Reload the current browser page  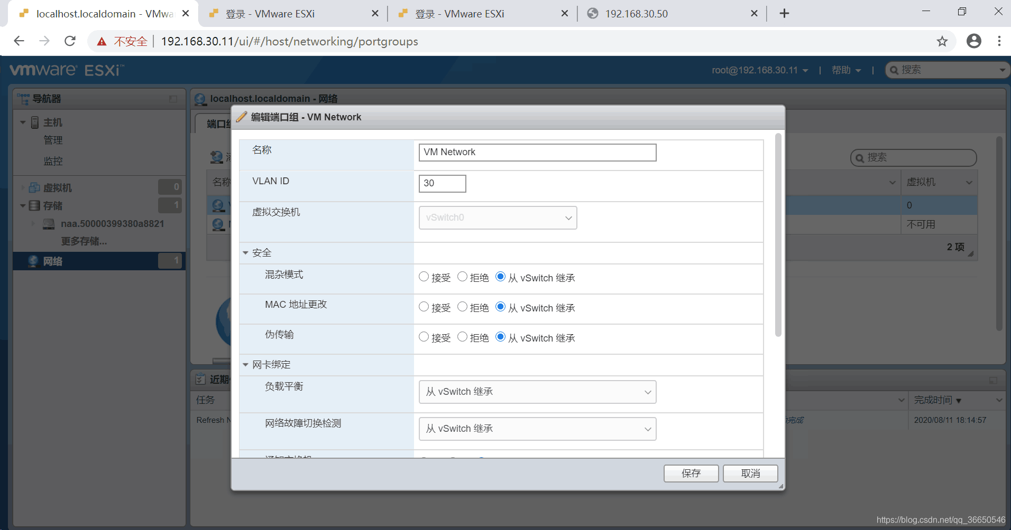point(70,41)
